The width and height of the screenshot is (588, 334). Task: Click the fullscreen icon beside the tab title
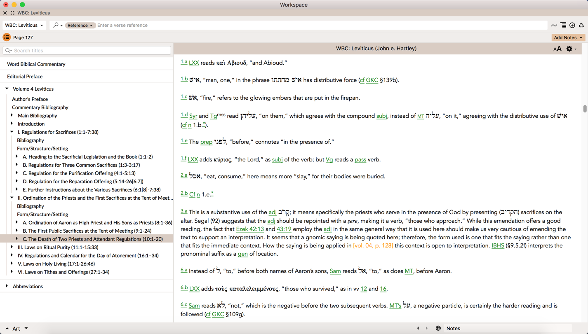pos(12,13)
